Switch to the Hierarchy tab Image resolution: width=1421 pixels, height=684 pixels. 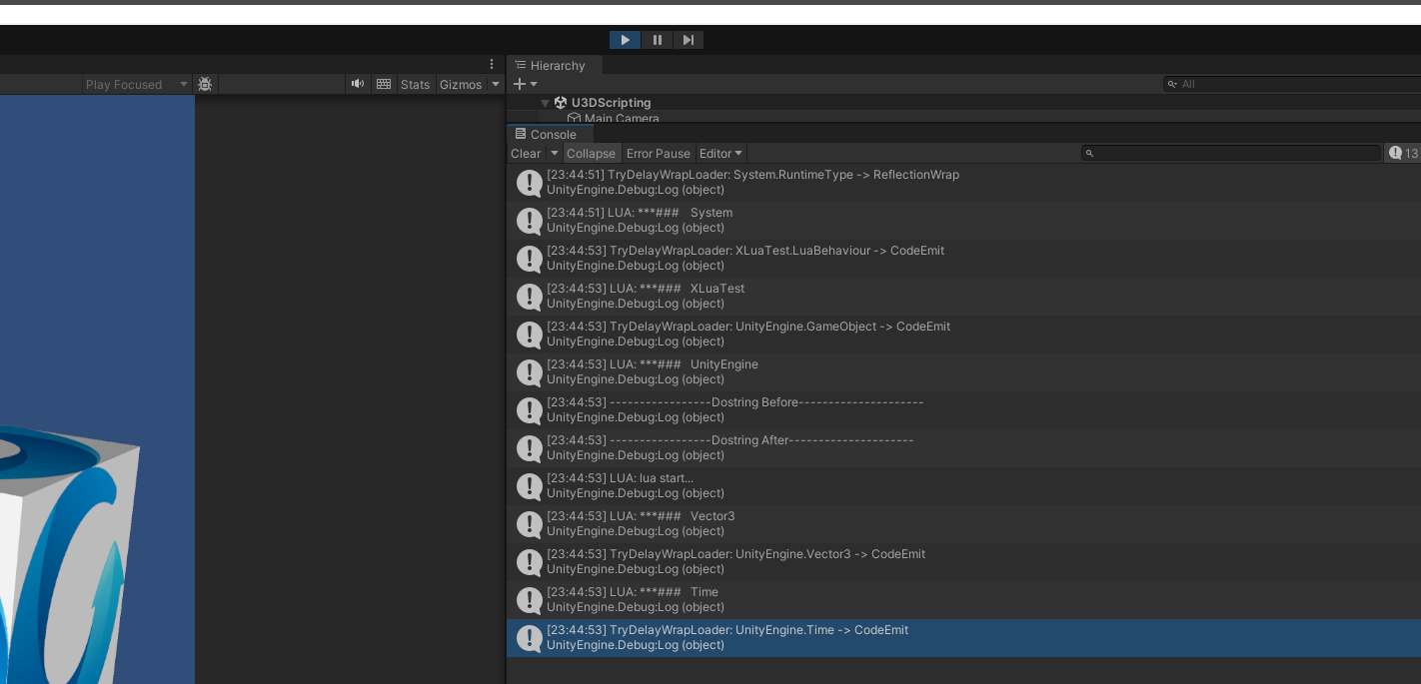click(555, 65)
